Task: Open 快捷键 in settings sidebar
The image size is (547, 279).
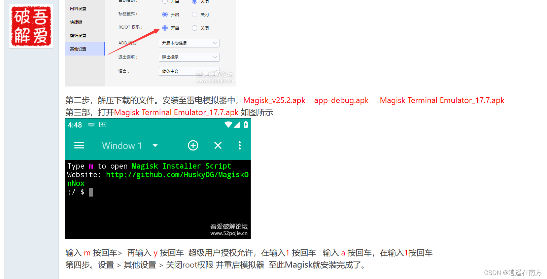Action: point(76,22)
